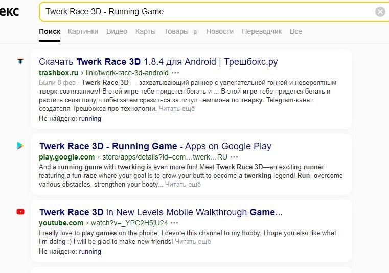Open the Товары tab
This screenshot has width=389, height=273.
[176, 31]
